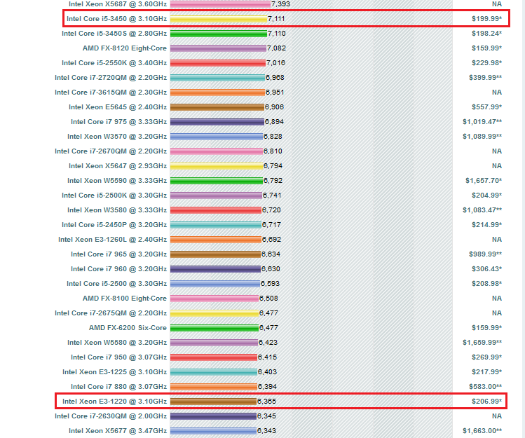
Task: Click the $557.99* price link
Action: pyautogui.click(x=487, y=107)
